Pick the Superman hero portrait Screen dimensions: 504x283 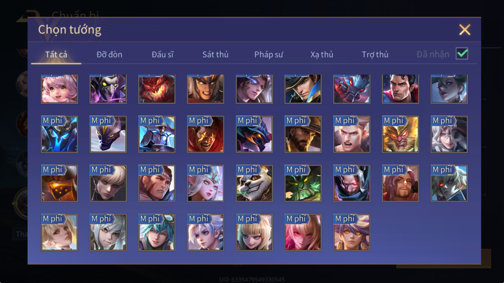[x=400, y=89]
